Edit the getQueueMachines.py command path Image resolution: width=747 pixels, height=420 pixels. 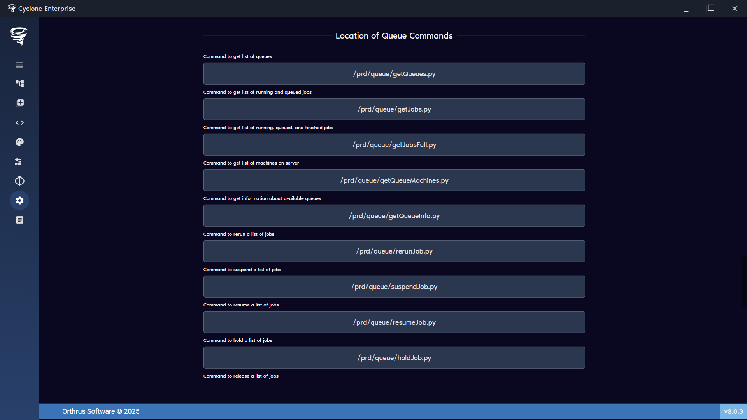394,180
